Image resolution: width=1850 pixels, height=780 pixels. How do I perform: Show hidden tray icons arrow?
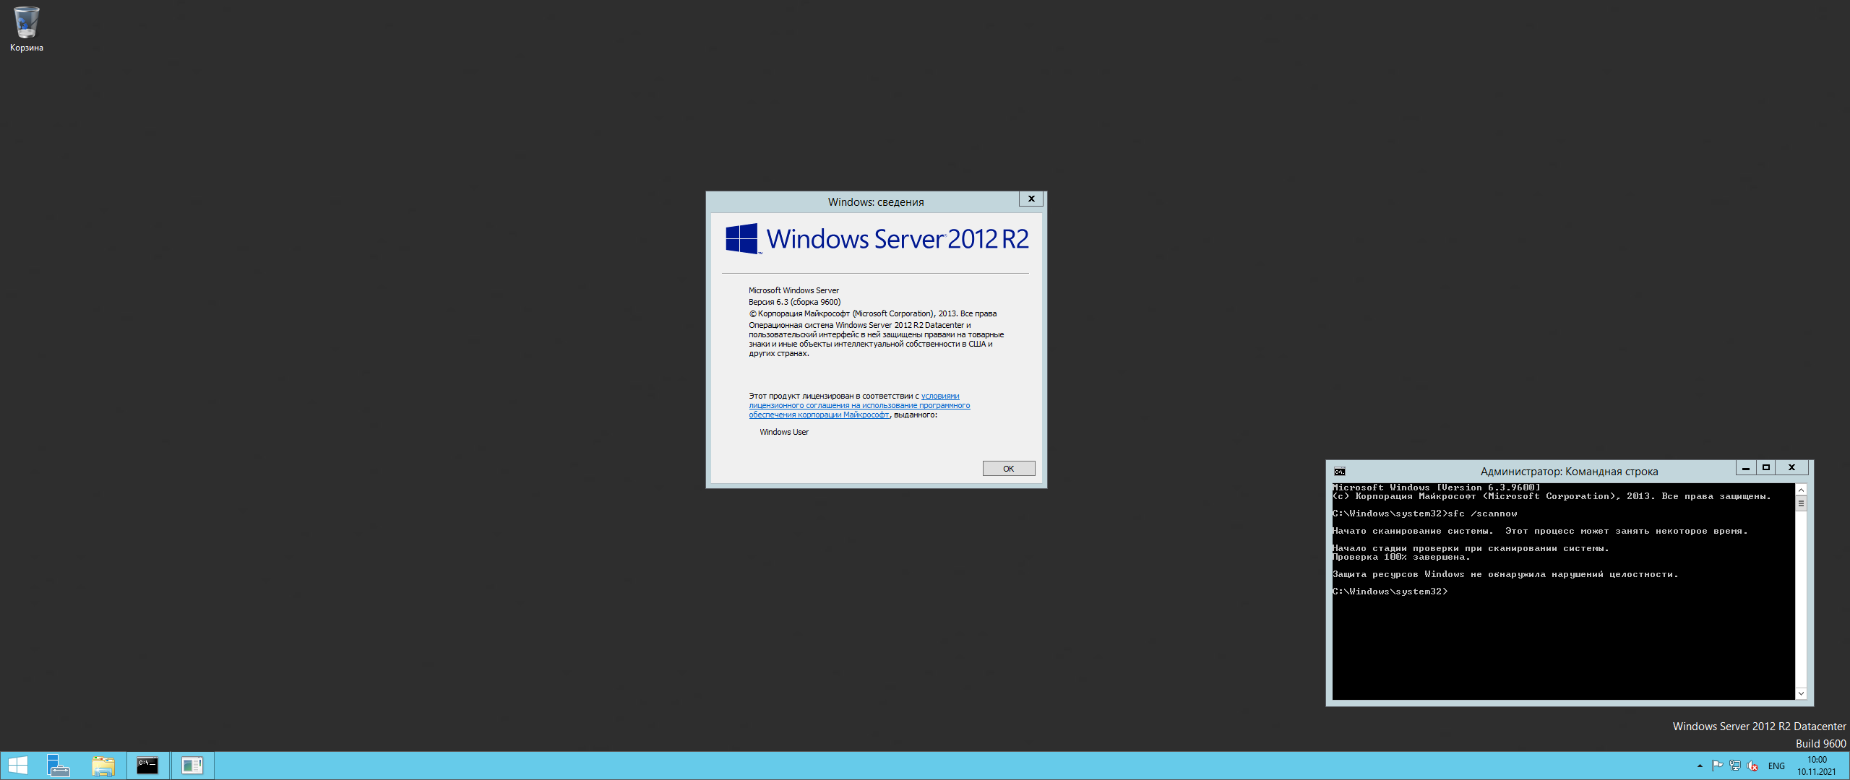(1700, 766)
